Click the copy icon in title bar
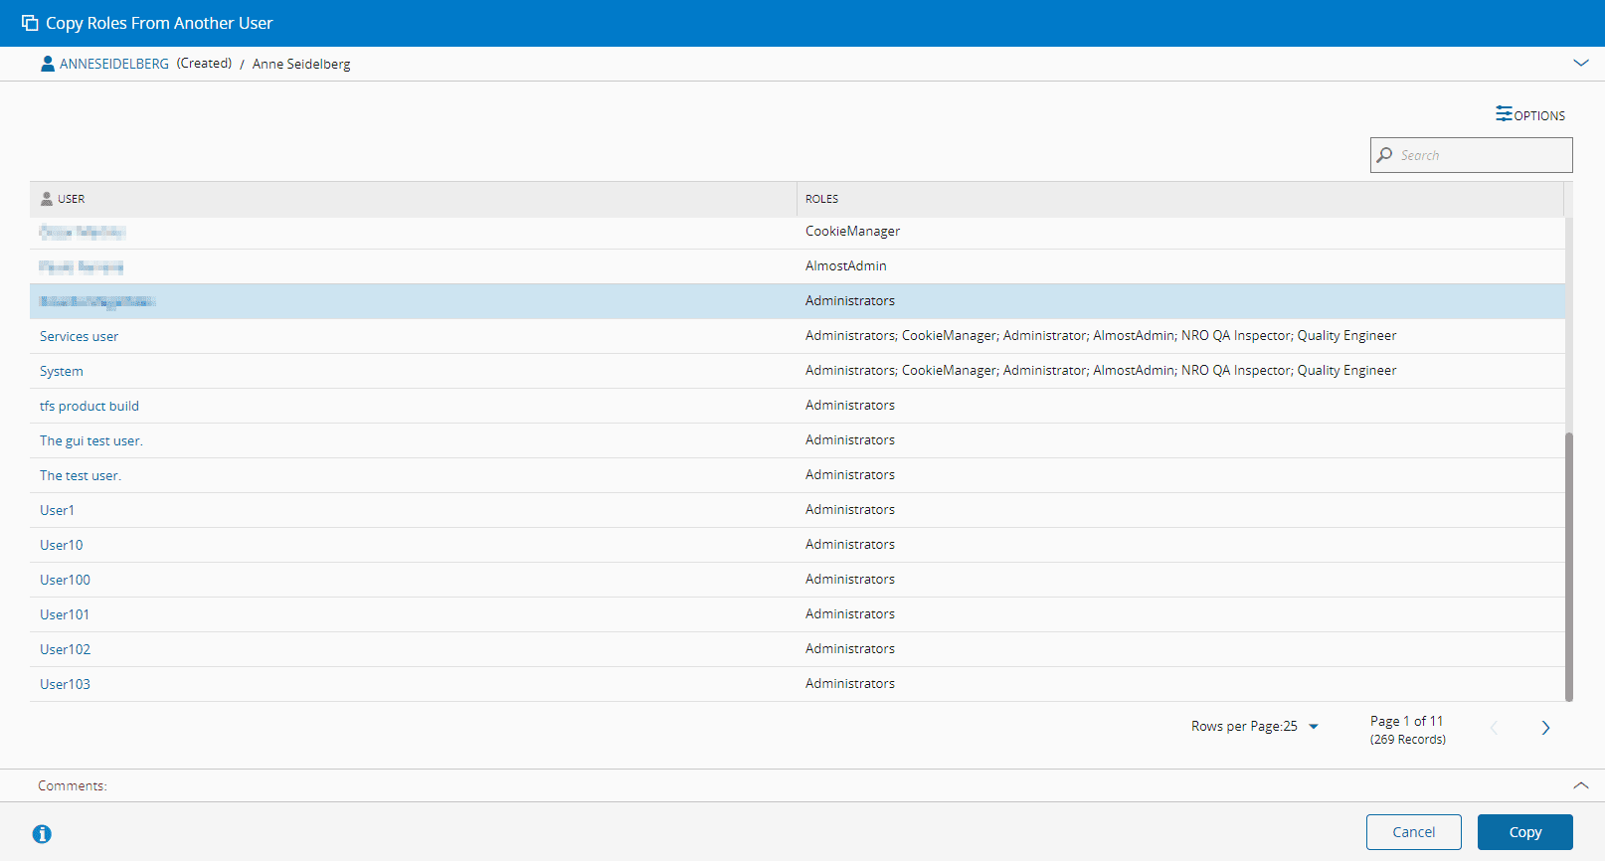Viewport: 1605px width, 861px height. (x=30, y=23)
